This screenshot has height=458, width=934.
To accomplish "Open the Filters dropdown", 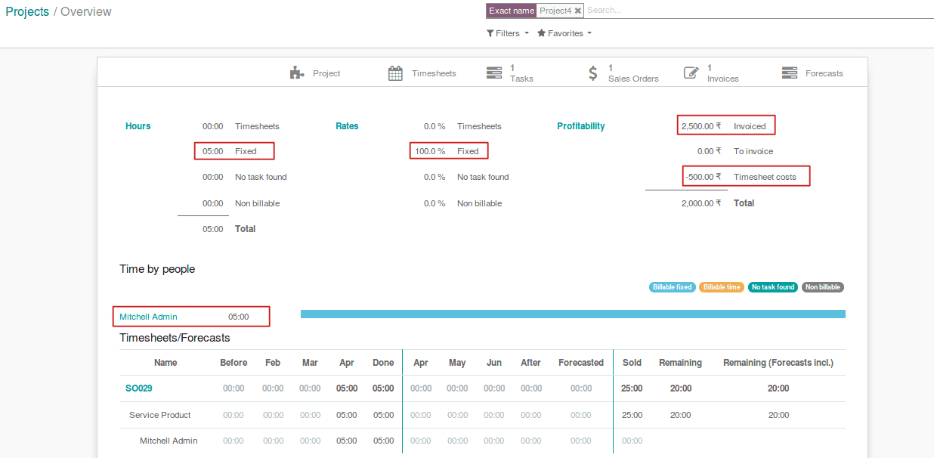I will 508,33.
